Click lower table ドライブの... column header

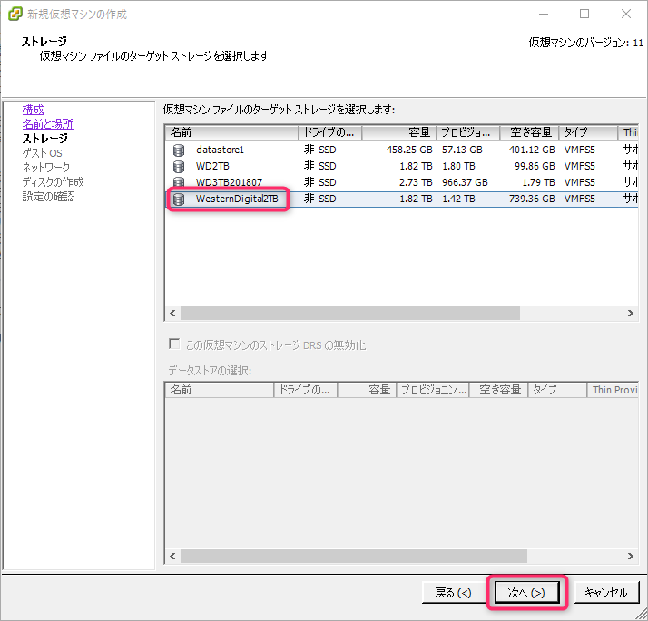pyautogui.click(x=306, y=390)
